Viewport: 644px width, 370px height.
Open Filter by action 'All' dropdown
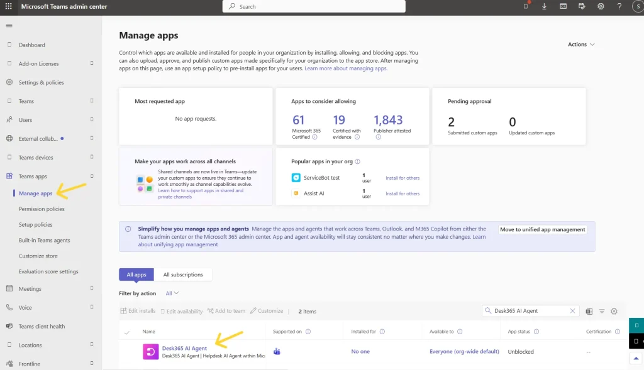click(x=172, y=293)
